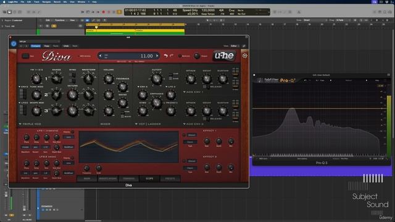The image size is (395, 222).
Task: Click the plugin window link icon
Action: point(244,46)
